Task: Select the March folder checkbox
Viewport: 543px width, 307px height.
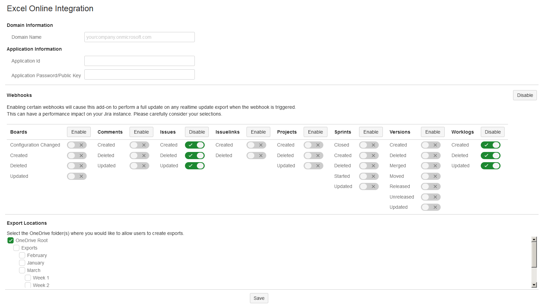Action: 22,270
